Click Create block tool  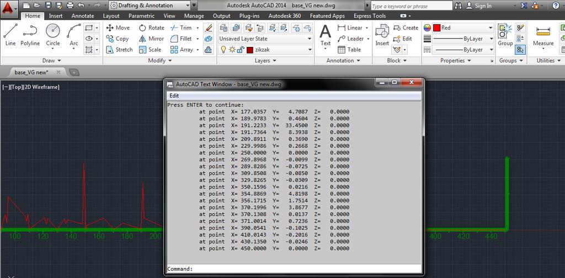[406, 28]
